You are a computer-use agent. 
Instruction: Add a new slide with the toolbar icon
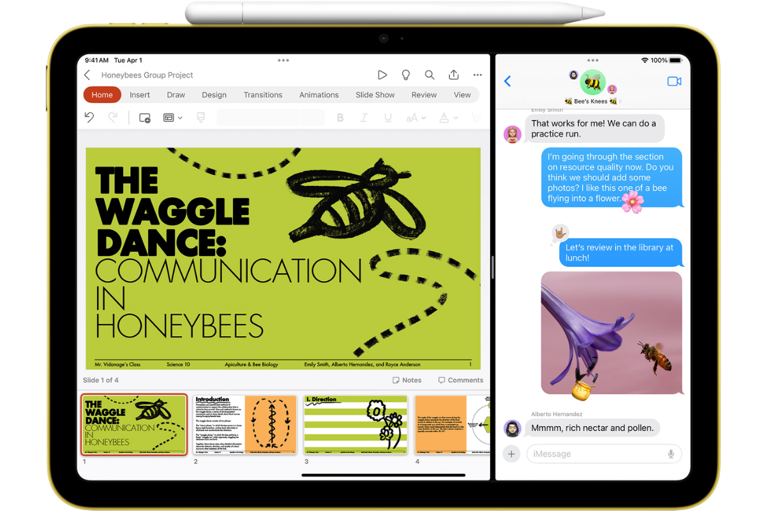click(145, 118)
